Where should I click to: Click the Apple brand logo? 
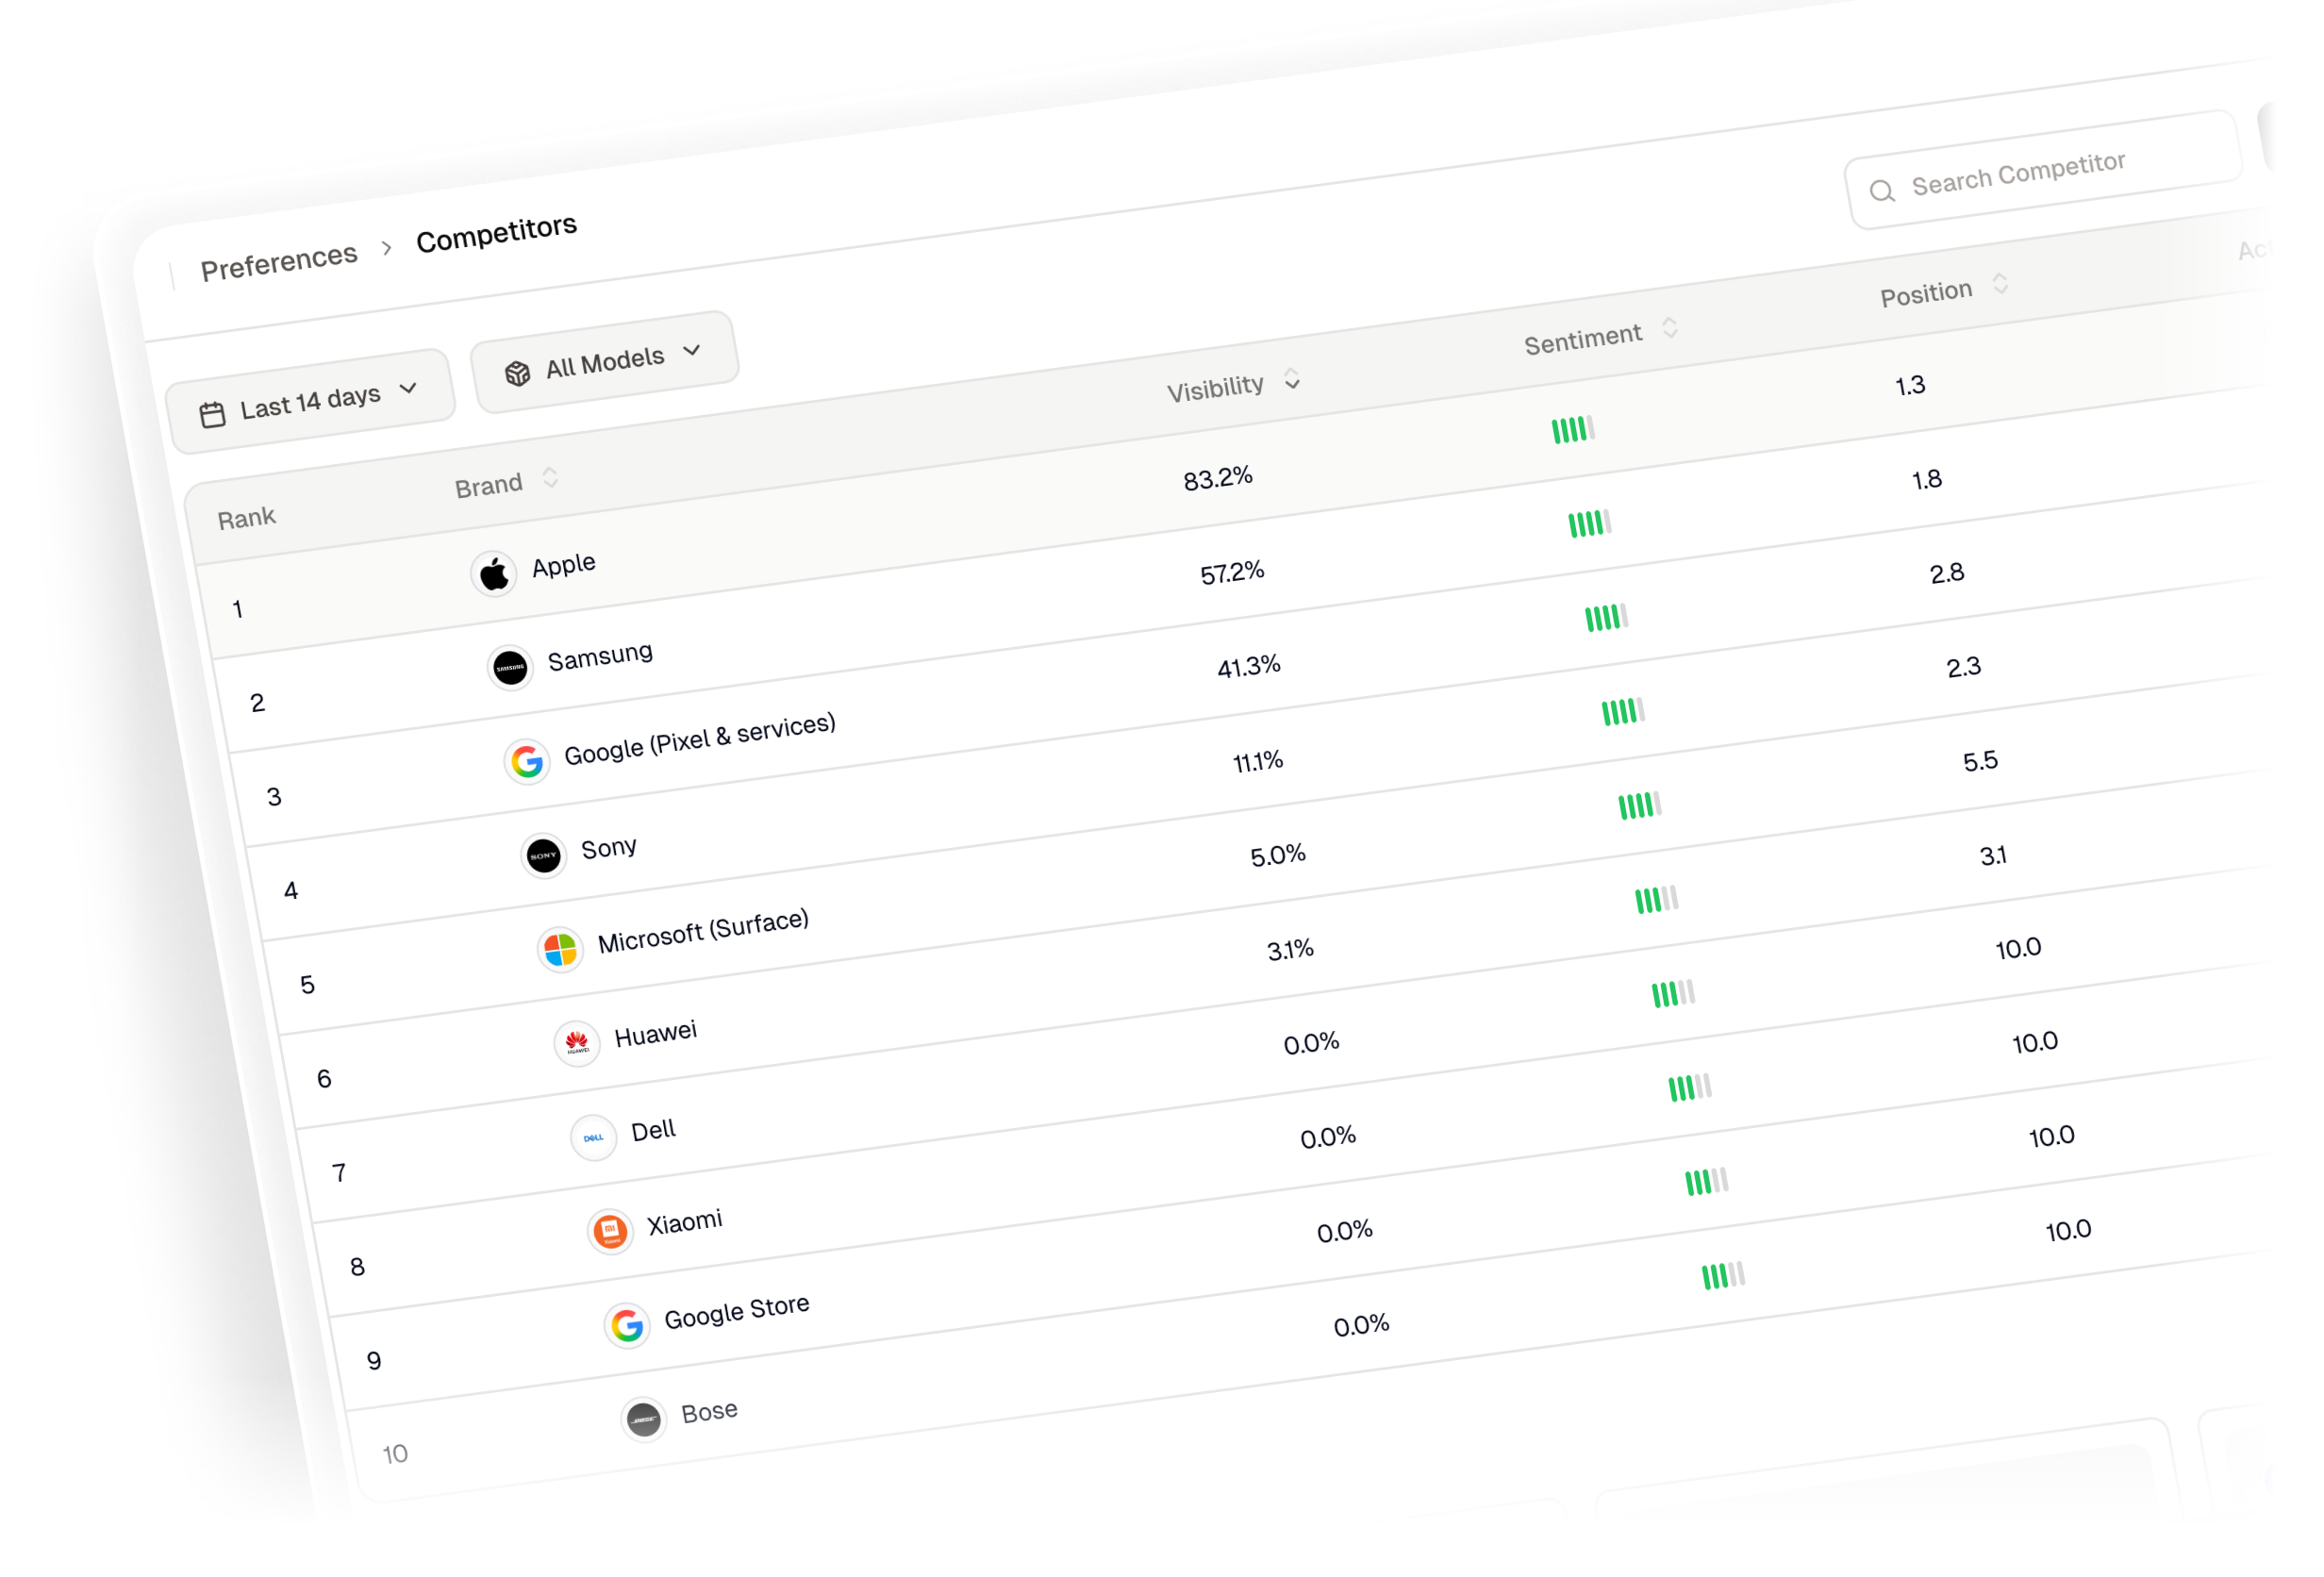492,572
